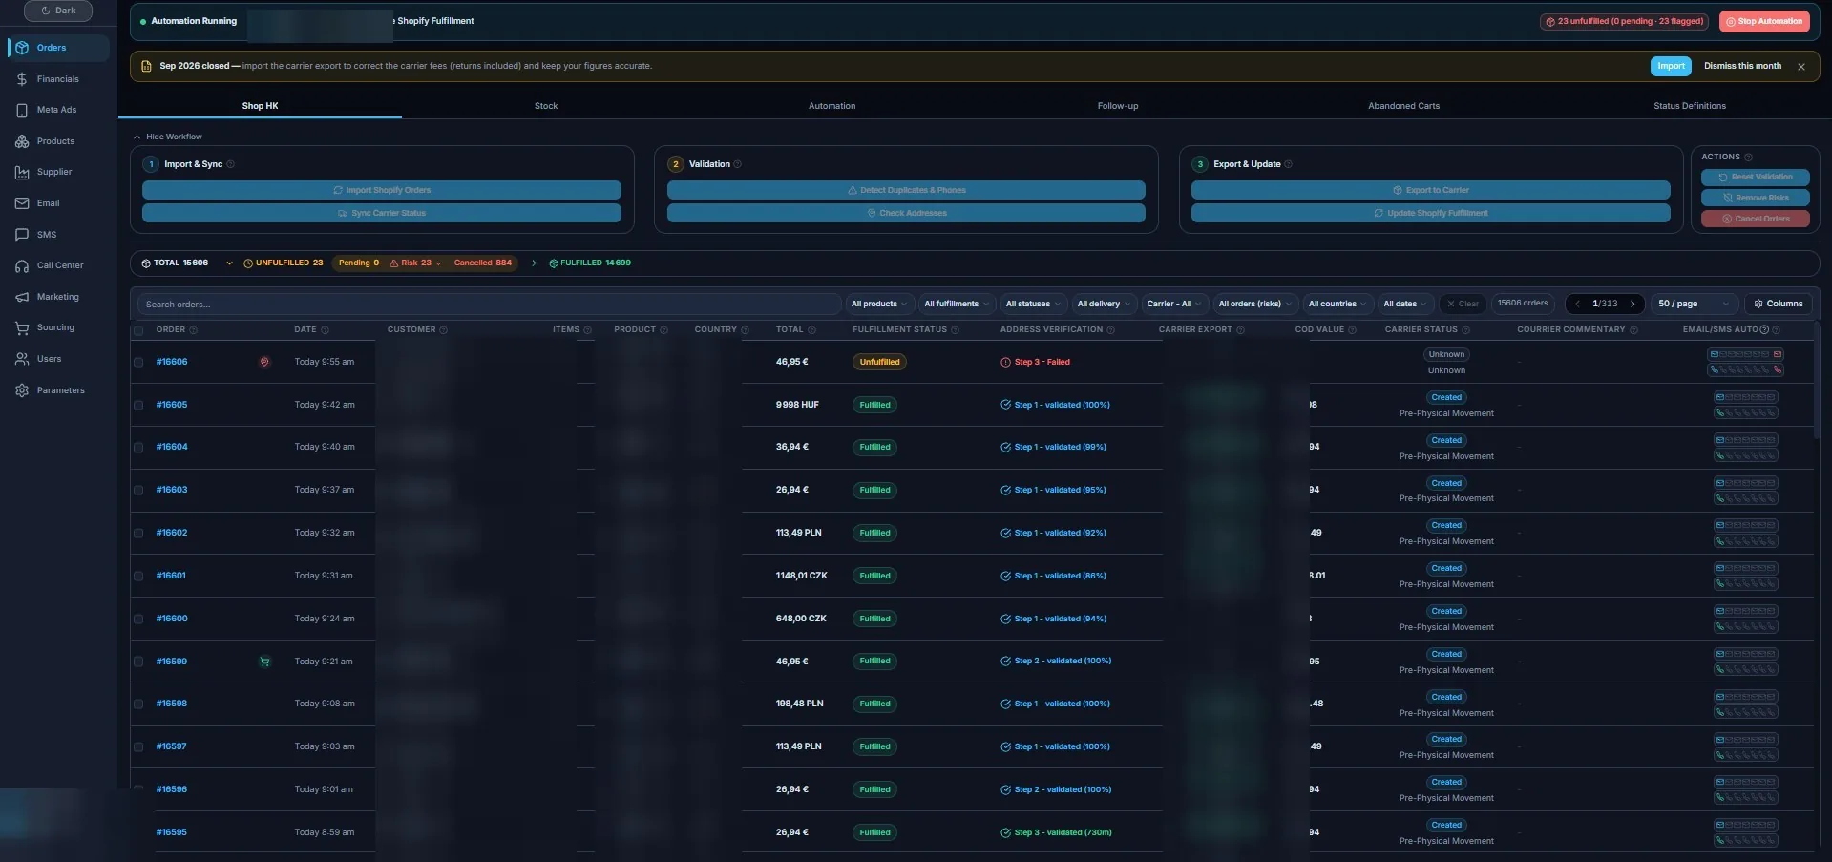This screenshot has width=1832, height=862.
Task: Click the cart icon on order #16599
Action: tap(264, 662)
